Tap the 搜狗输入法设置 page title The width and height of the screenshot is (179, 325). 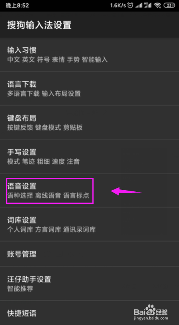39,25
